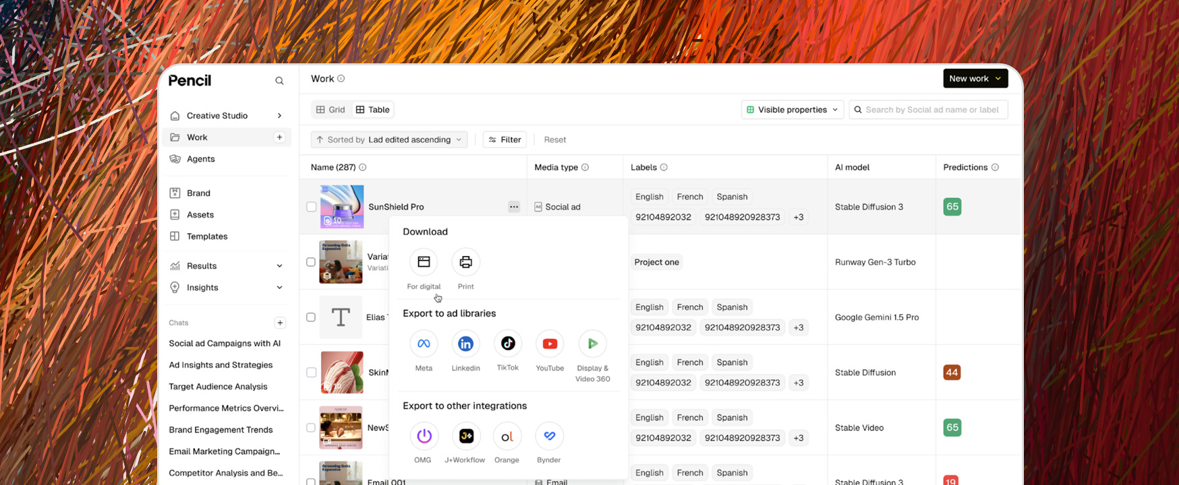Viewport: 1179px width, 485px height.
Task: Export to OMG integration
Action: (424, 436)
